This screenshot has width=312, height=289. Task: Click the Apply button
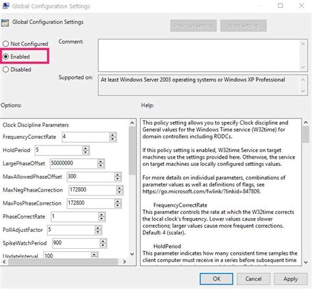pos(290,279)
